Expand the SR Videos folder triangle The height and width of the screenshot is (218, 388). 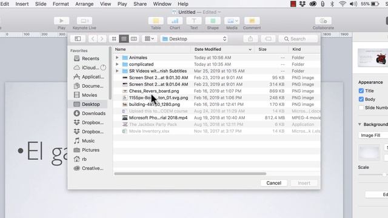pos(117,71)
